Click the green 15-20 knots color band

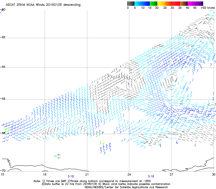[x=154, y=3]
